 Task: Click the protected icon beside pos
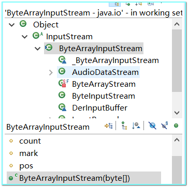11,166
